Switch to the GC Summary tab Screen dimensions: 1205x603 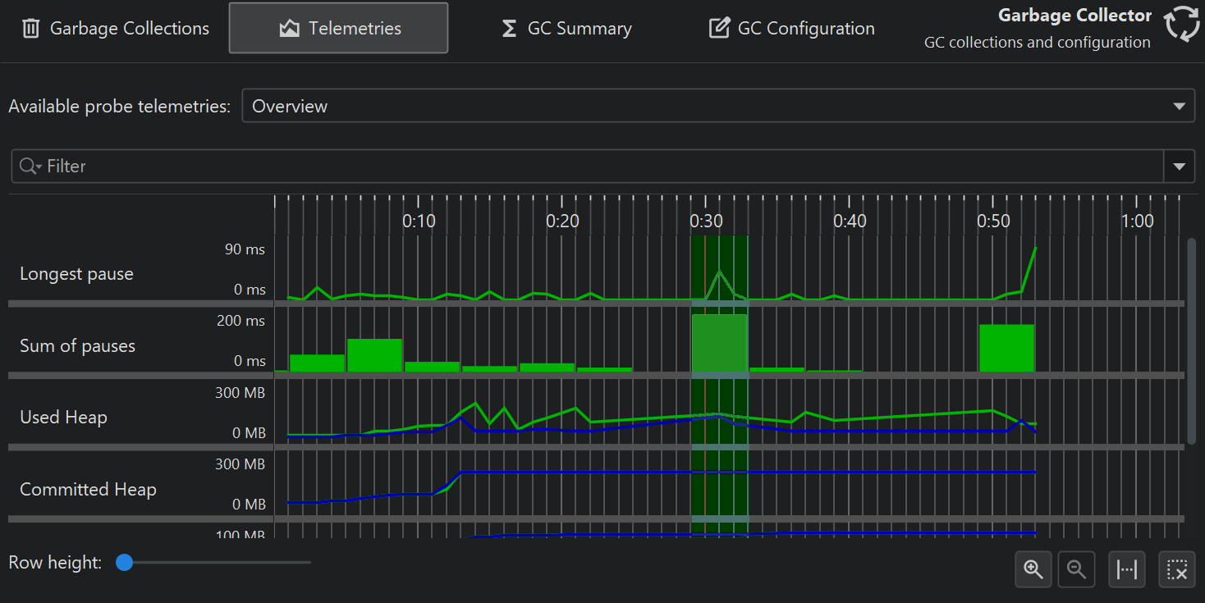point(566,29)
